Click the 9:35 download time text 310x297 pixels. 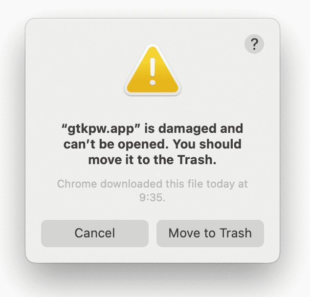point(152,197)
